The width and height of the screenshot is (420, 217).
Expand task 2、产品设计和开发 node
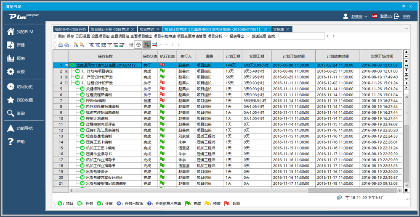click(x=66, y=77)
